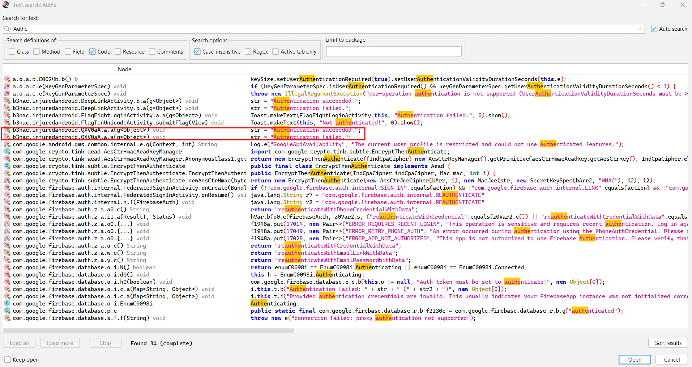Enable the Regex search option
This screenshot has height=367, width=692.
(x=248, y=52)
